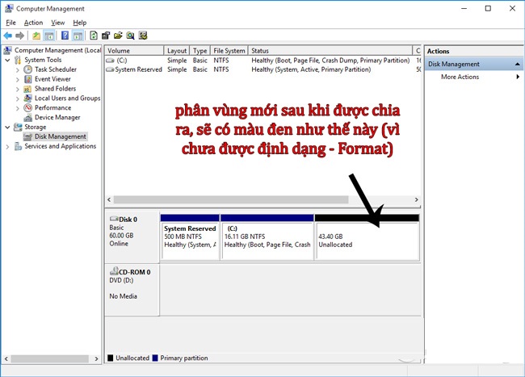Click the CD-ROM 0 drive icon
525x377 pixels.
(113, 272)
